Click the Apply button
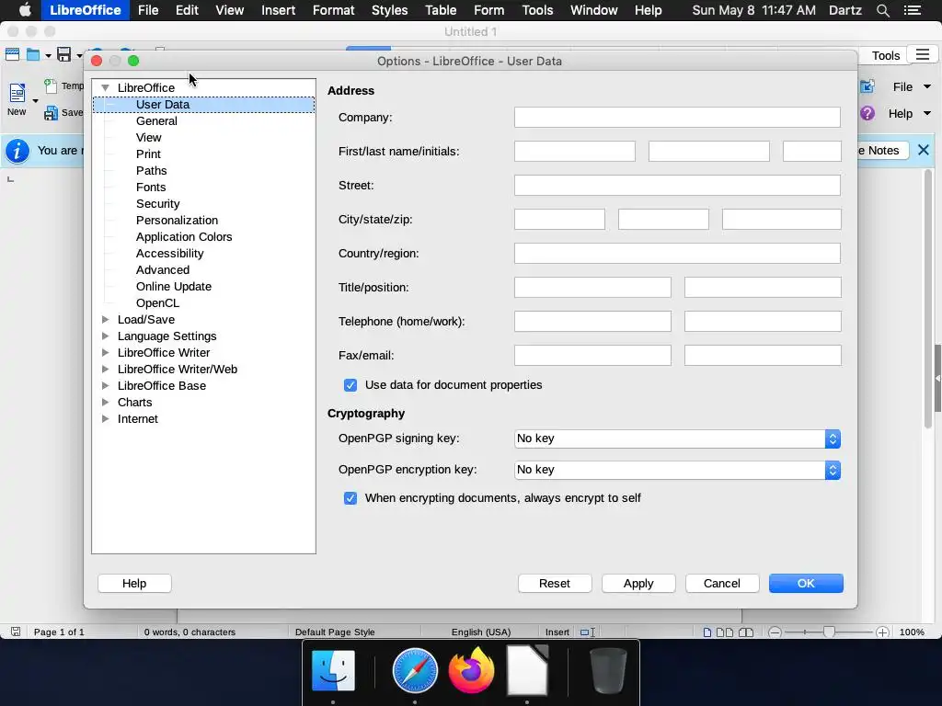942x706 pixels. [638, 583]
